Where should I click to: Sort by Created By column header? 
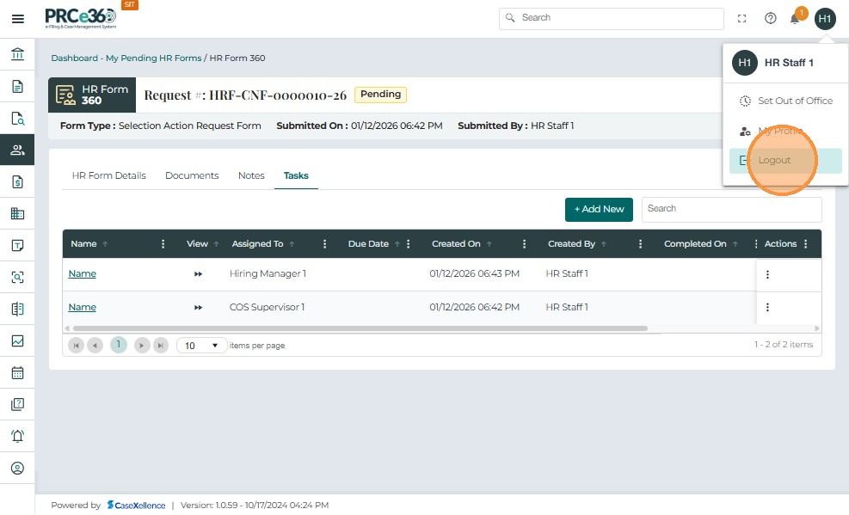tap(571, 244)
